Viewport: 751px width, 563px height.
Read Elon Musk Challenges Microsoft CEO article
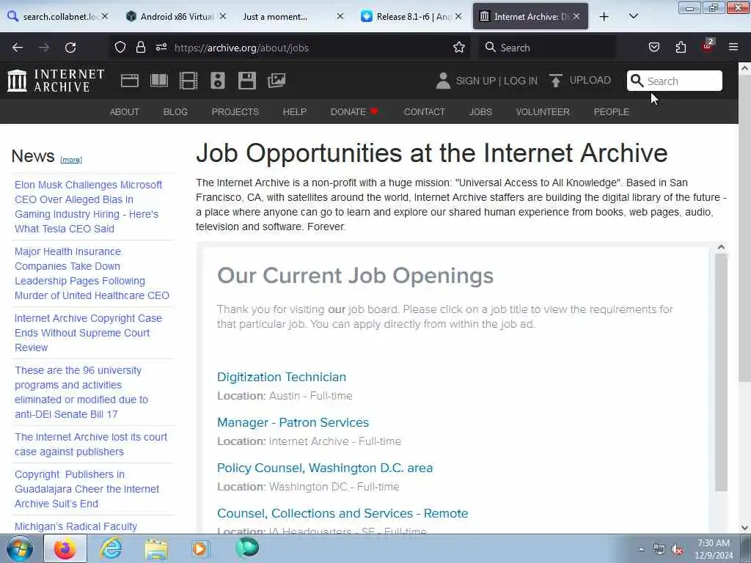[x=88, y=206]
